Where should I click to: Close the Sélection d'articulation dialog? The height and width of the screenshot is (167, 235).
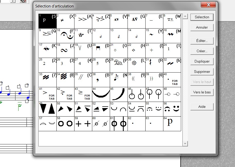[x=209, y=5]
